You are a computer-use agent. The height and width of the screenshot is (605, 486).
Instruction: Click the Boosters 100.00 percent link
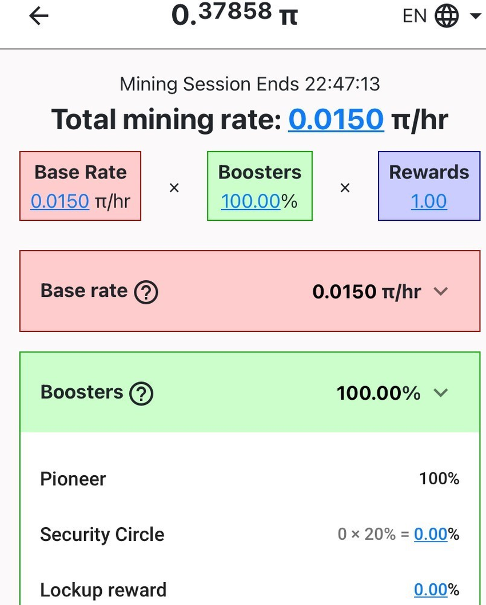[250, 201]
